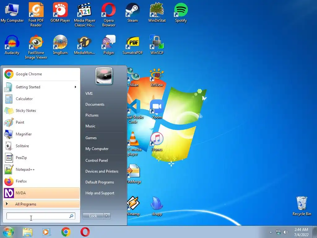Open VLC media player desktop shortcut
Screen dimensions: 317x238
[x=134, y=144]
